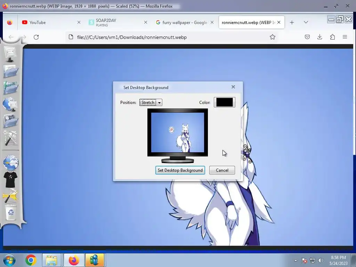Click the black Color swatch button
Image resolution: width=356 pixels, height=267 pixels.
[x=224, y=102]
